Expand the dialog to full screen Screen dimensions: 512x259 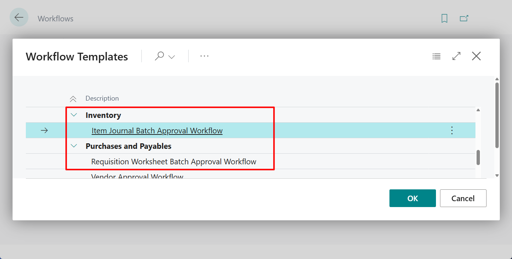pos(456,56)
